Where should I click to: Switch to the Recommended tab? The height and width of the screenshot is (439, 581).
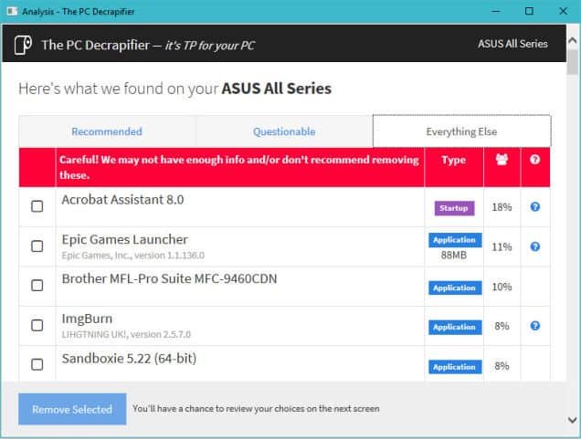click(x=107, y=131)
